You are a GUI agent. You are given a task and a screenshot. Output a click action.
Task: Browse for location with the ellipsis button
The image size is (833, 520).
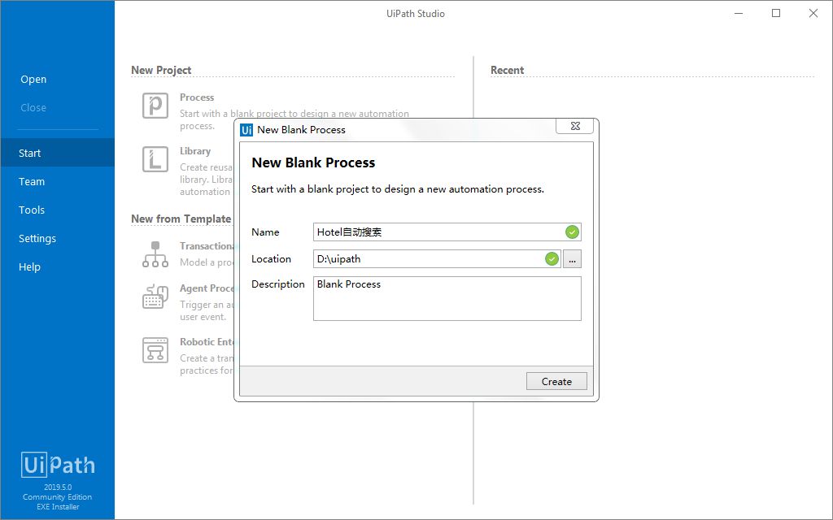tap(572, 259)
